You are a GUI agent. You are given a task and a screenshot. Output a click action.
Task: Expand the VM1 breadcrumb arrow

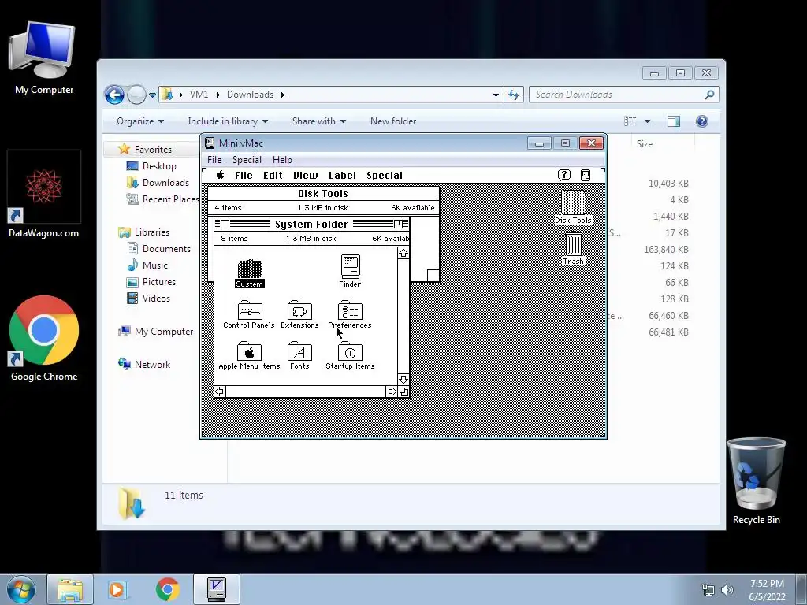(218, 95)
